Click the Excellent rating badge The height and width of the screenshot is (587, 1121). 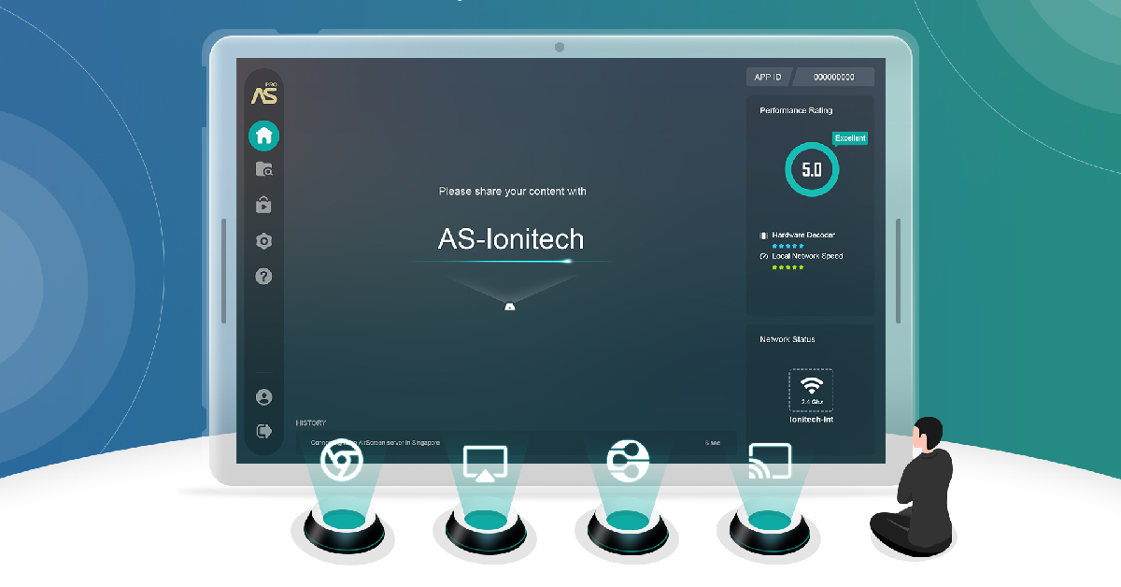tap(850, 138)
